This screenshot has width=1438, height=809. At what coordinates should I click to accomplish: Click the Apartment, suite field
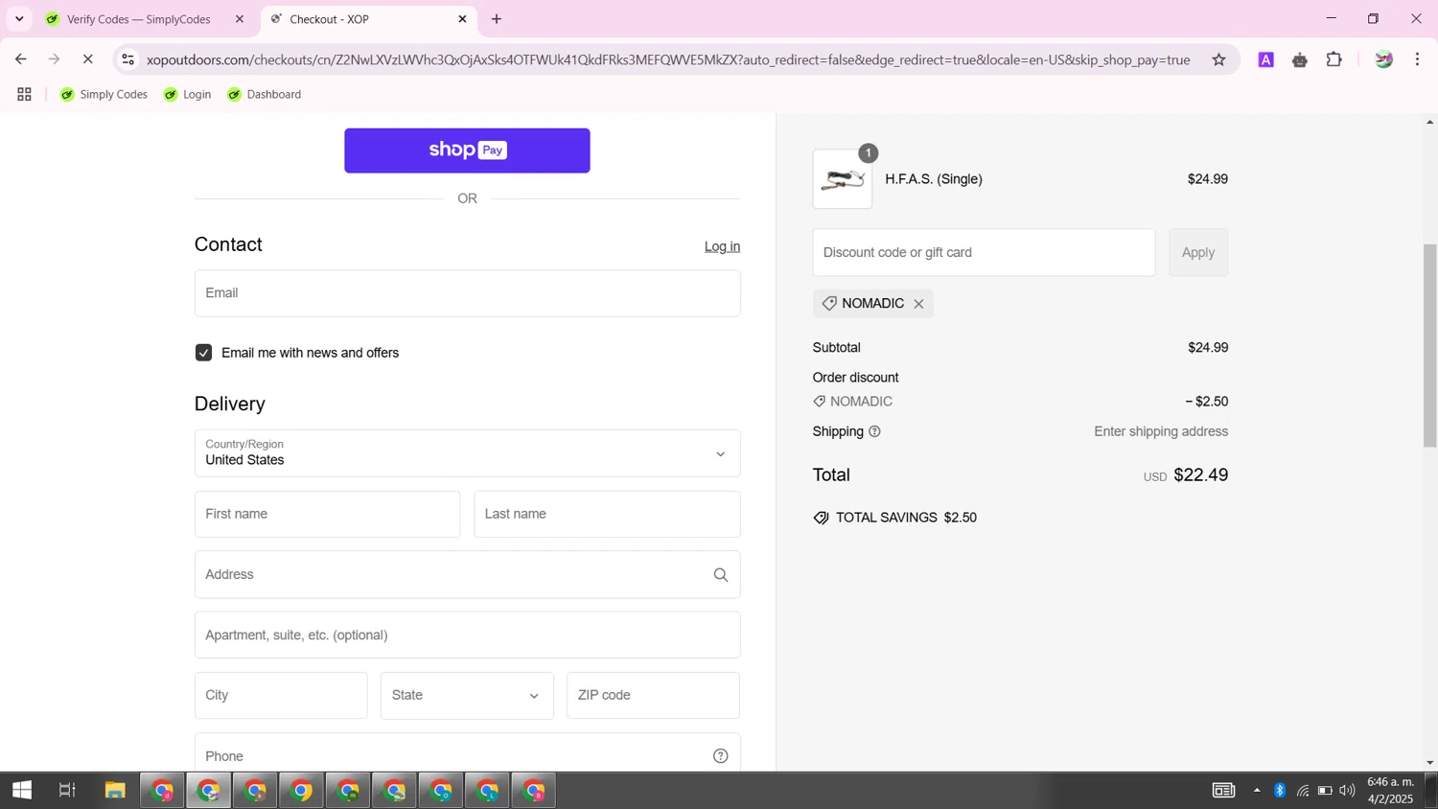tap(467, 635)
